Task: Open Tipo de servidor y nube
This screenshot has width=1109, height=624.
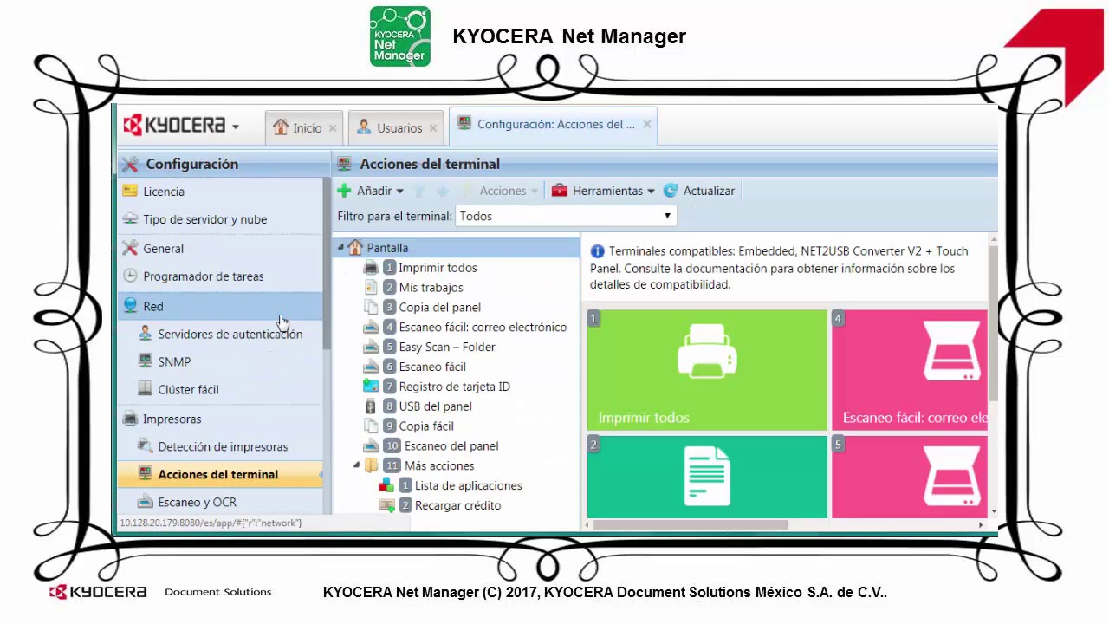Action: (221, 219)
